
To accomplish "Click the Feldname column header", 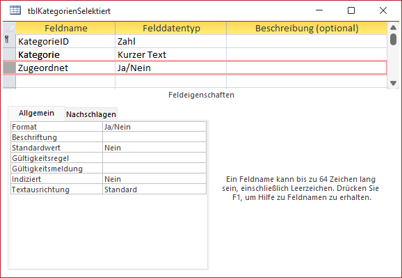I will [65, 29].
